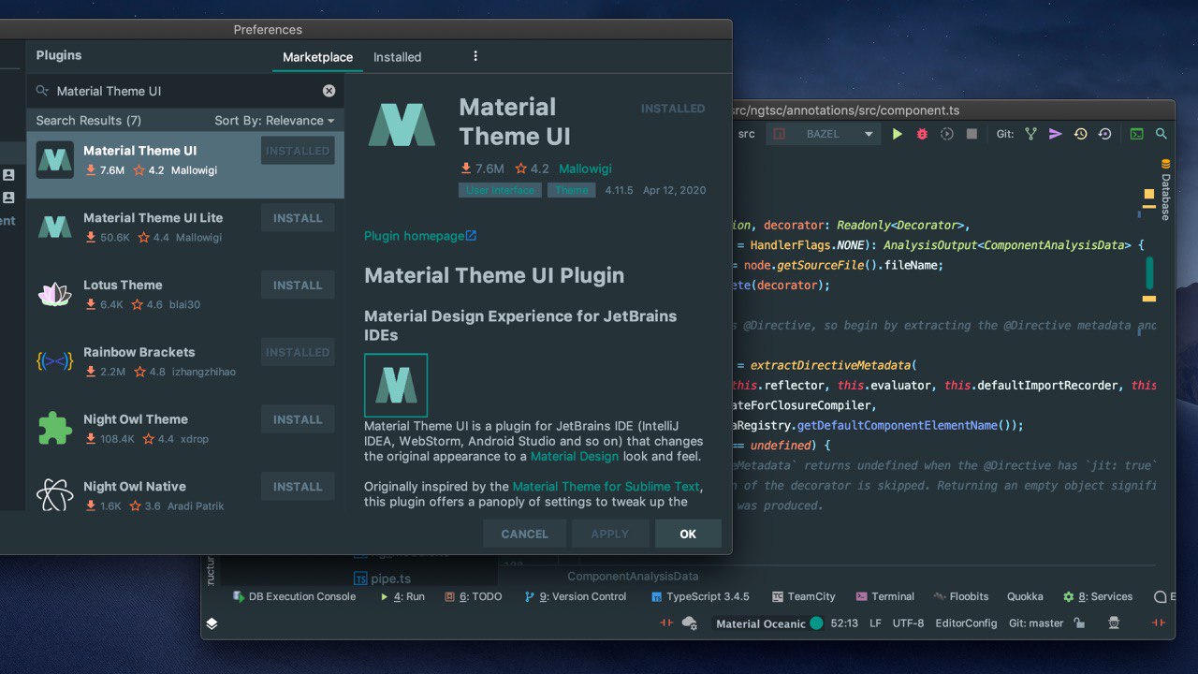1198x674 pixels.
Task: Click the inspector hat icon in status bar
Action: 1114,623
